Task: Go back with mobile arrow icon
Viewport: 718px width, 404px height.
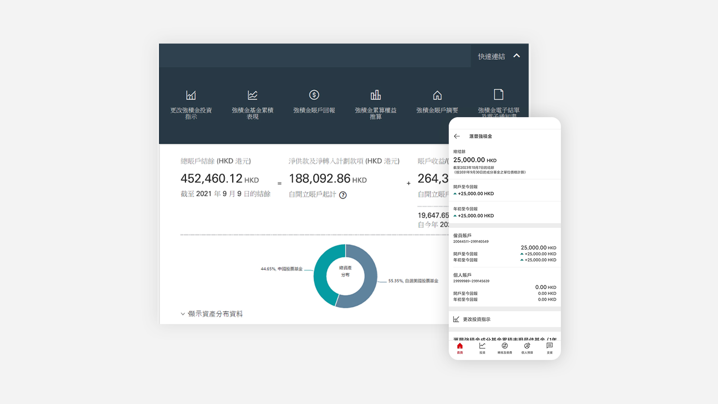Action: [x=457, y=136]
